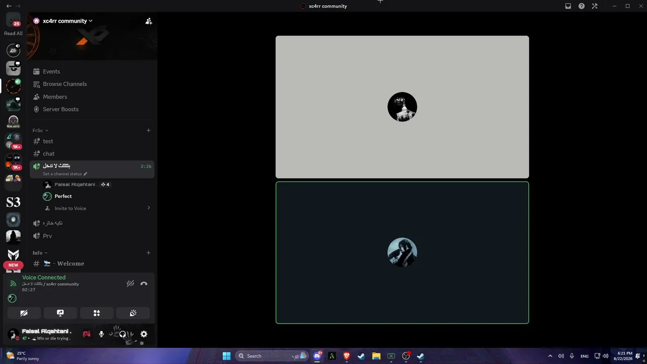Collapse the FrSc category
The height and width of the screenshot is (364, 647).
[40, 130]
